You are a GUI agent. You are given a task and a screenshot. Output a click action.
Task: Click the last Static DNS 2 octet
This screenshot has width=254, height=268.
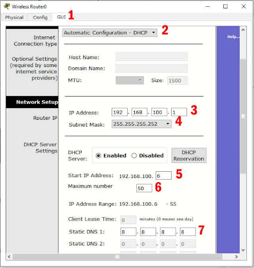[188, 244]
